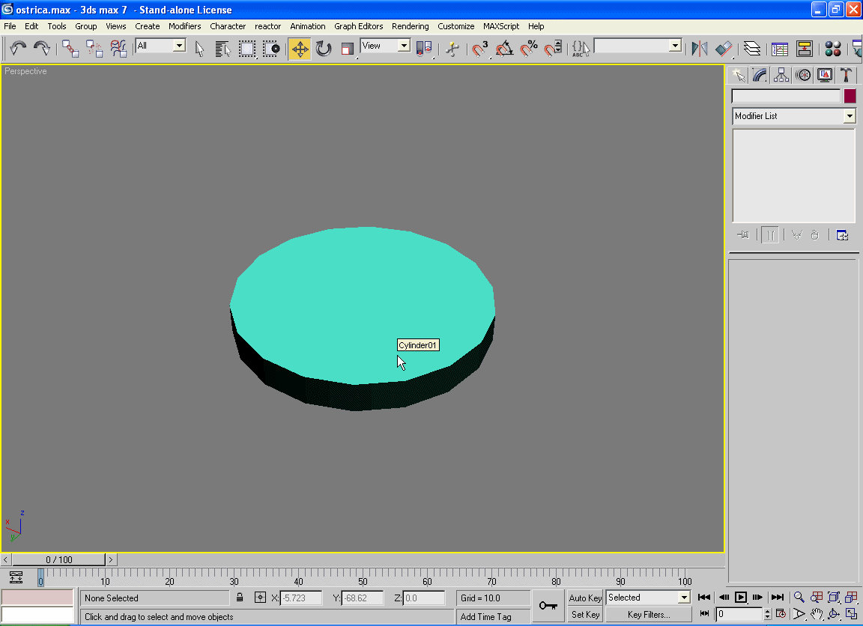This screenshot has width=863, height=626.
Task: Toggle the selection lock icon
Action: coord(240,598)
